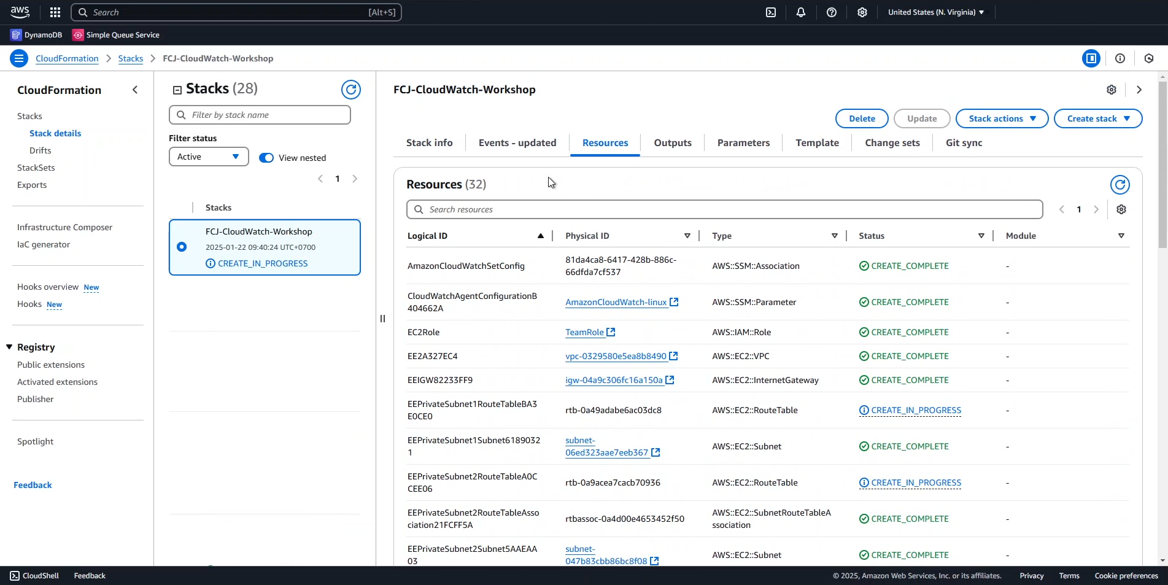The height and width of the screenshot is (585, 1168).
Task: Open the Stack actions dropdown
Action: (x=1002, y=118)
